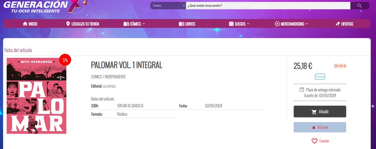This screenshot has width=376, height=149.
Task: Open the Todos category dropdown
Action: pyautogui.click(x=168, y=6)
